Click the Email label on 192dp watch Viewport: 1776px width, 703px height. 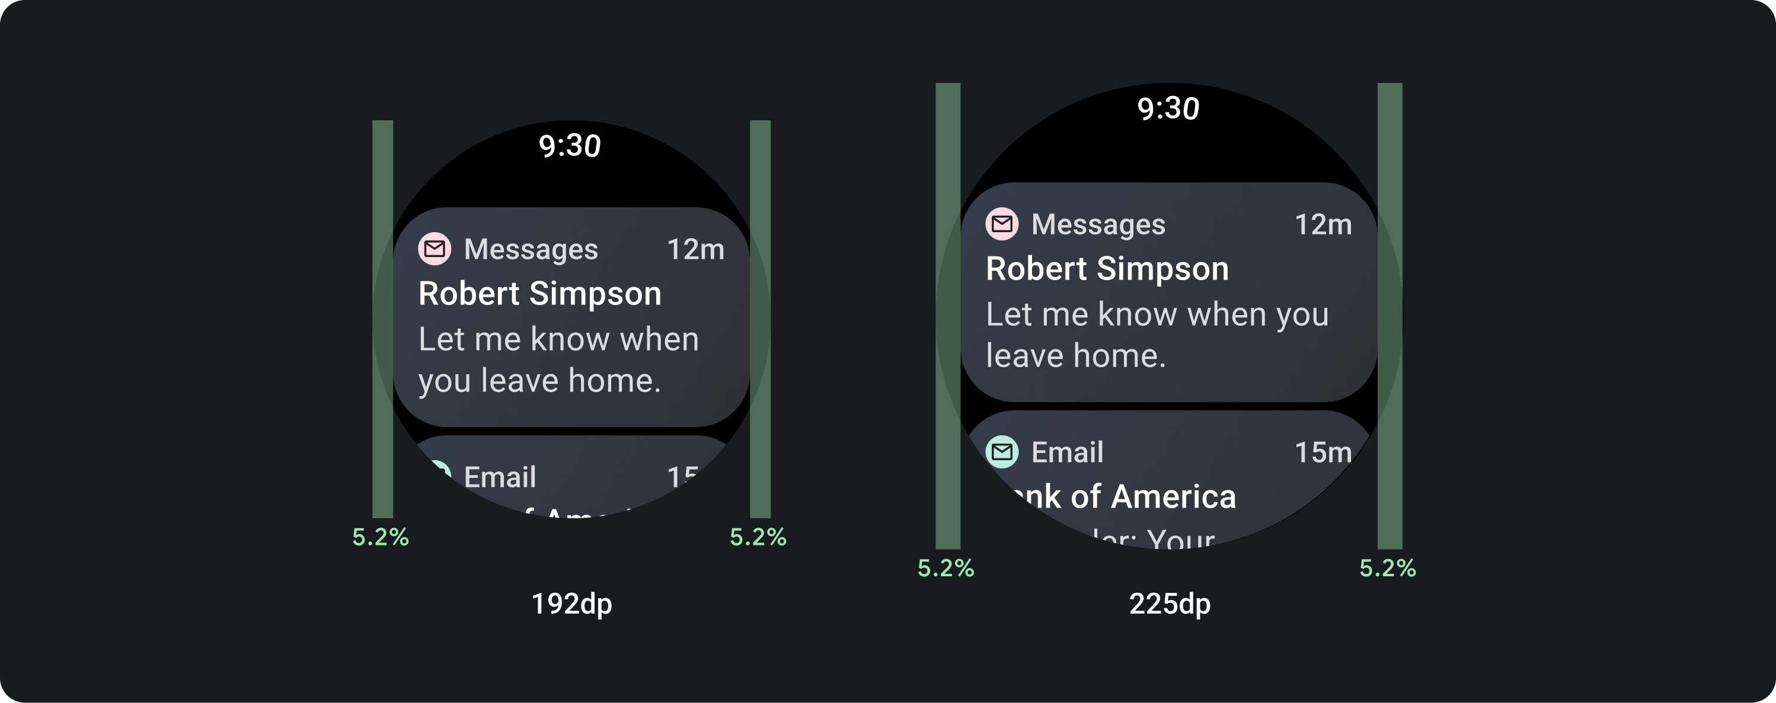pos(500,477)
